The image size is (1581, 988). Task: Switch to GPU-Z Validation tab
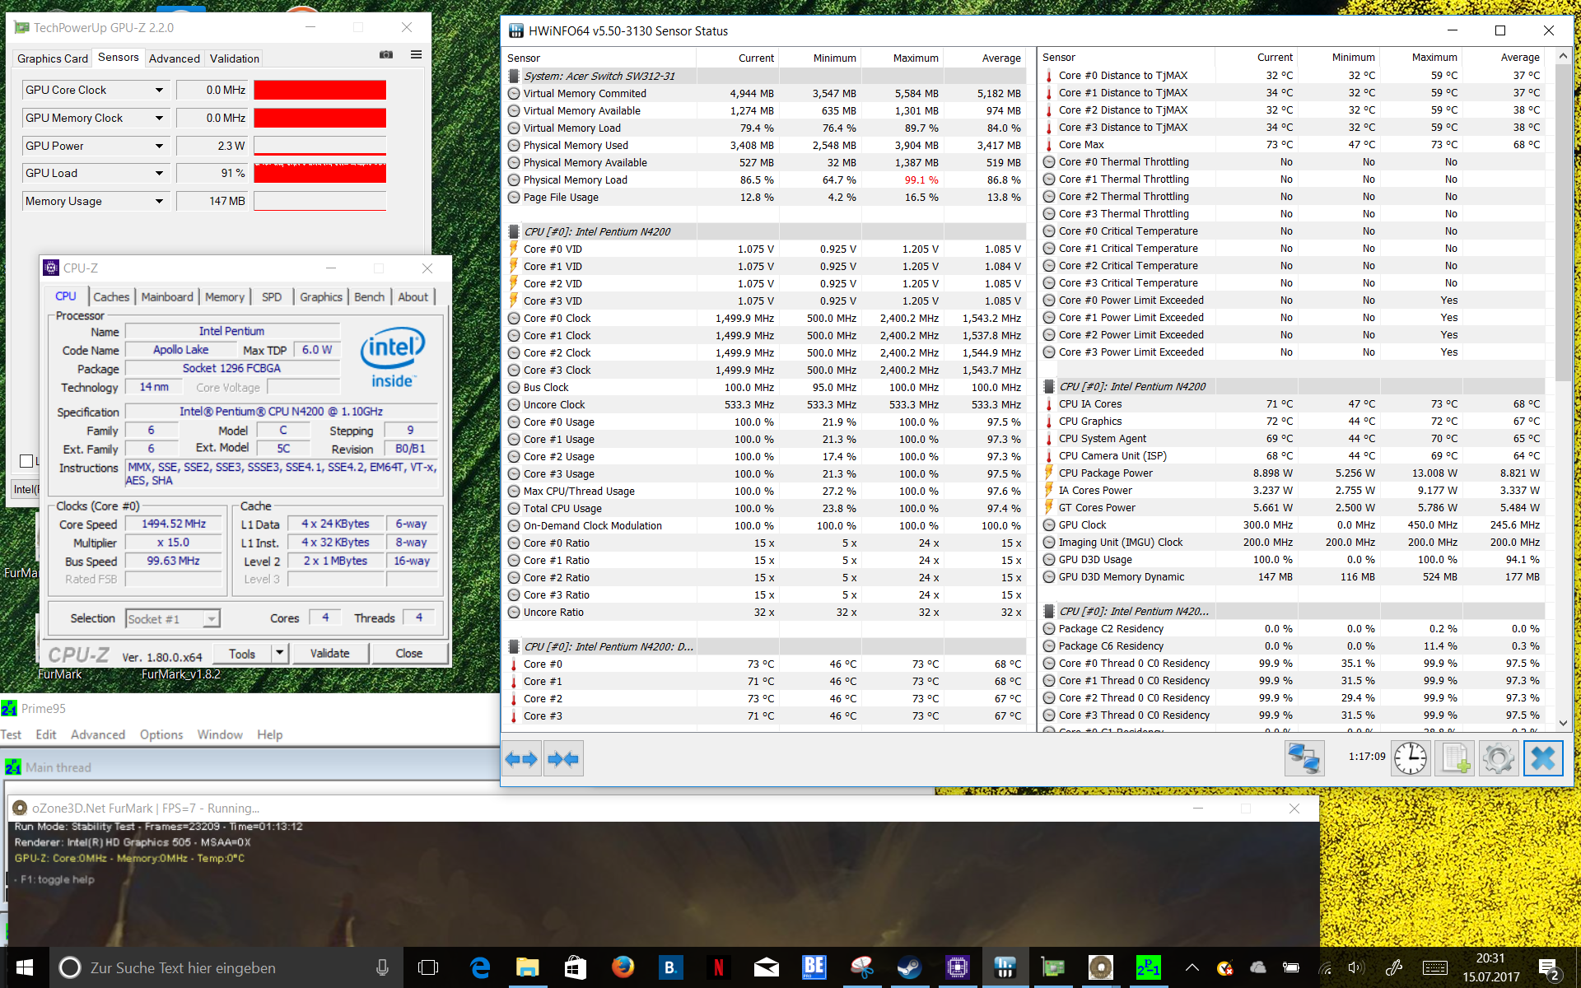pyautogui.click(x=235, y=58)
